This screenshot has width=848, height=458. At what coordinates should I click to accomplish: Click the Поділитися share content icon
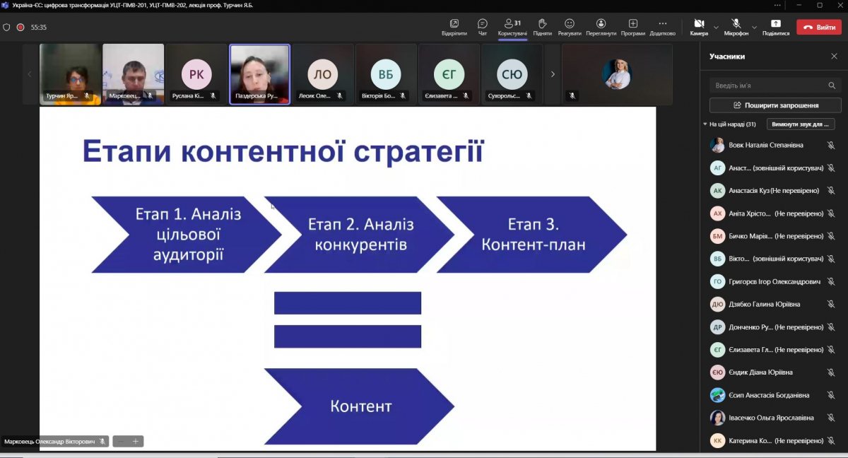[x=776, y=25]
